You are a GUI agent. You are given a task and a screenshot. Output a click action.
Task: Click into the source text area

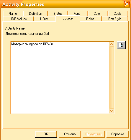click(60, 78)
